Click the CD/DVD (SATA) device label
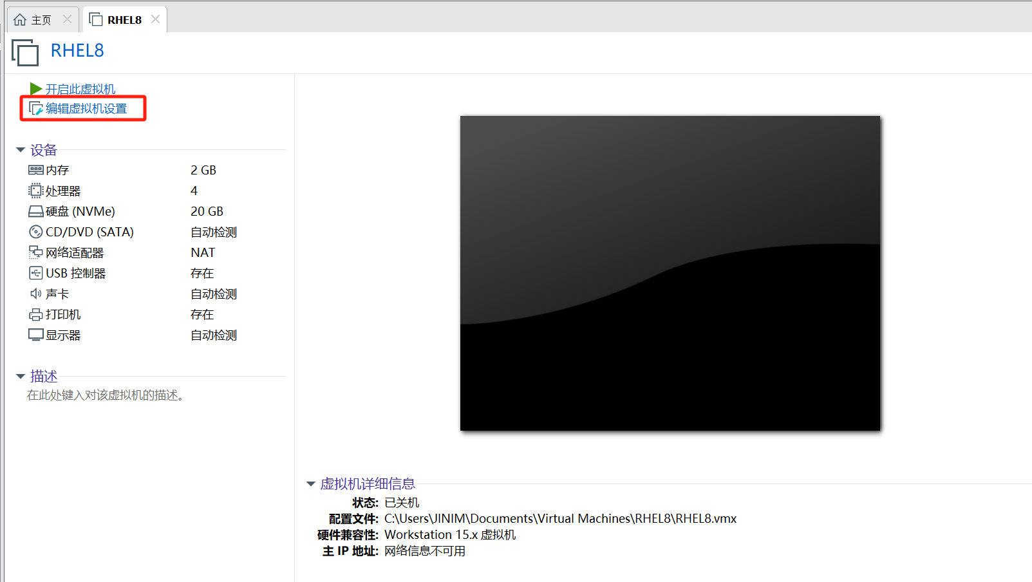This screenshot has height=582, width=1032. [x=89, y=232]
